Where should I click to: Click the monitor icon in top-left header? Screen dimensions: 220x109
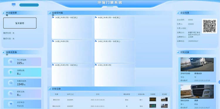click(x=13, y=5)
